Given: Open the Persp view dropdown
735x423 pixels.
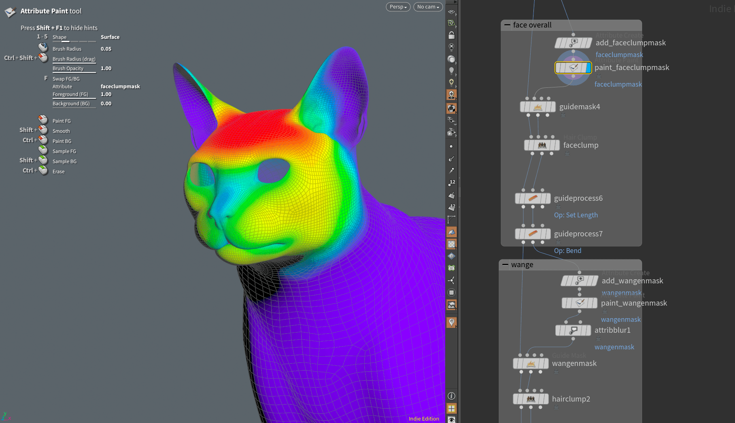Looking at the screenshot, I should click(x=398, y=7).
